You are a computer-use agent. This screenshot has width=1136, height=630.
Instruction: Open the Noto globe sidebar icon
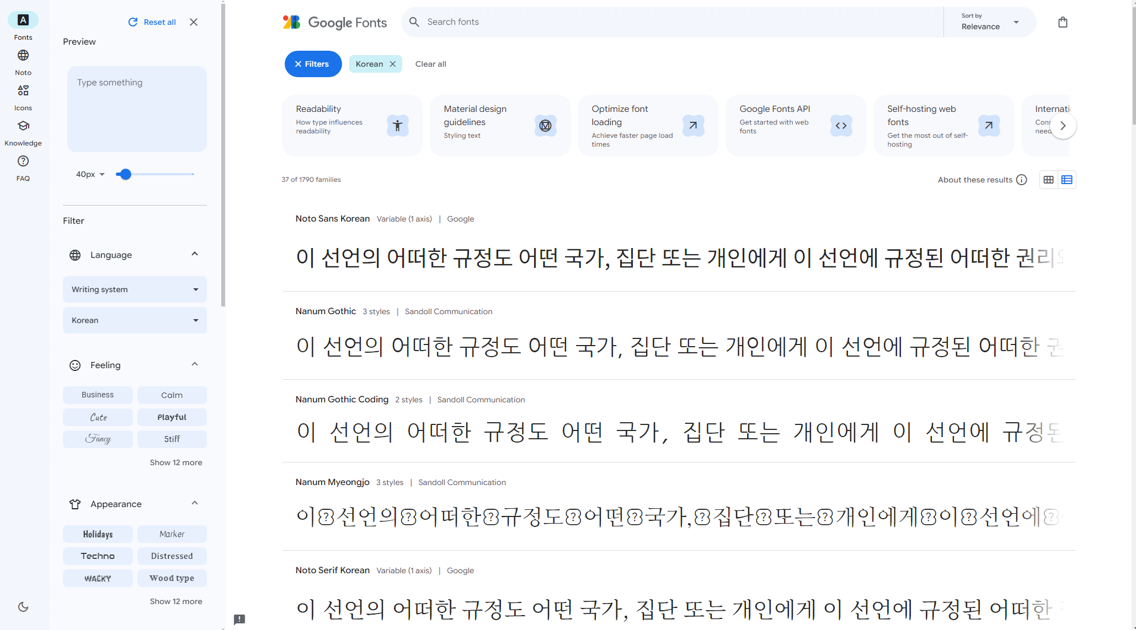pyautogui.click(x=23, y=56)
